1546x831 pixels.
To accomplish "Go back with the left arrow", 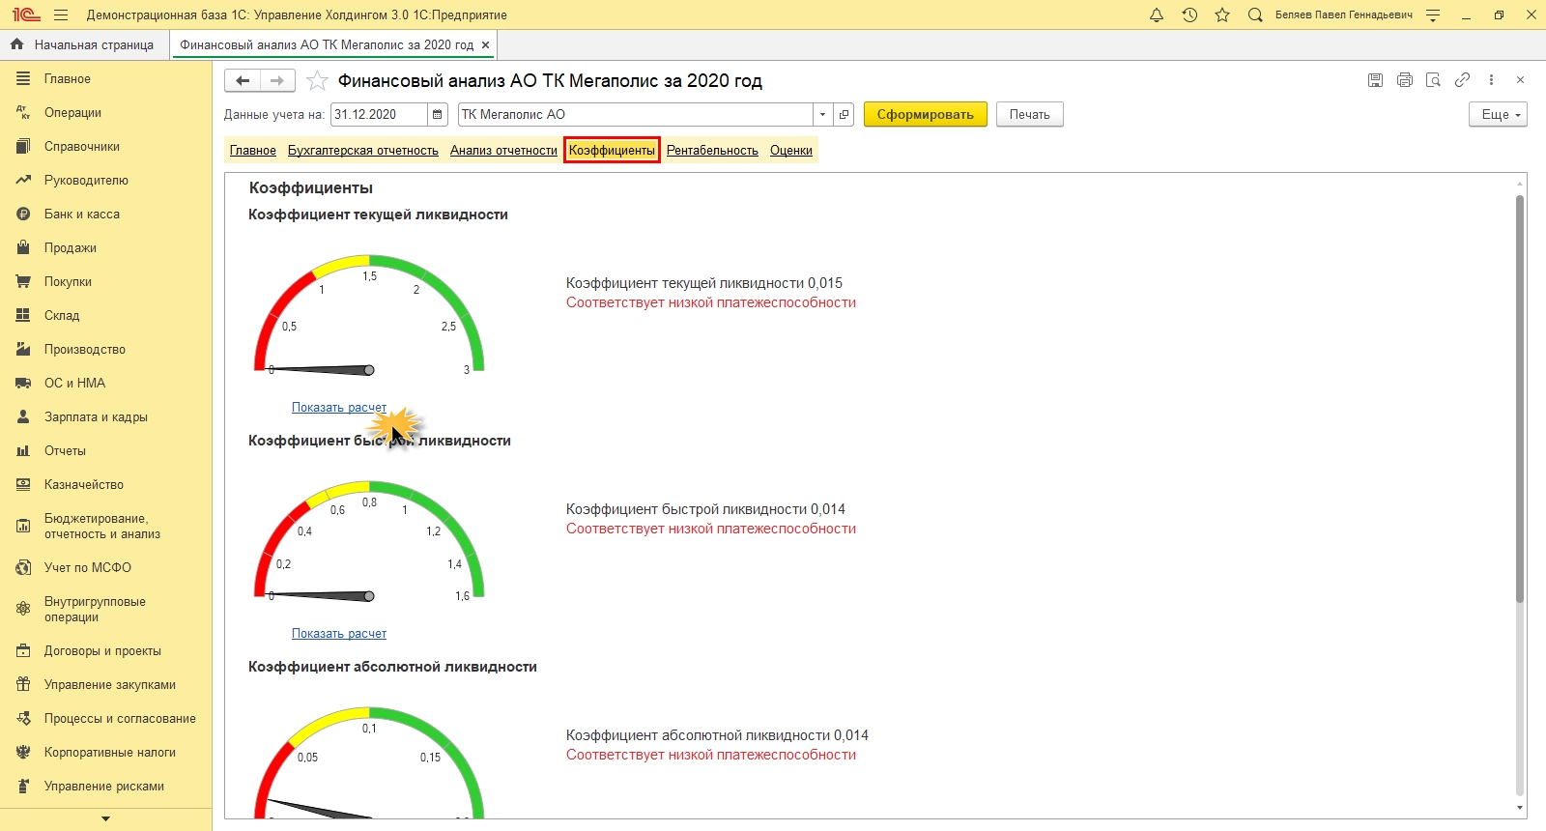I will coord(243,80).
